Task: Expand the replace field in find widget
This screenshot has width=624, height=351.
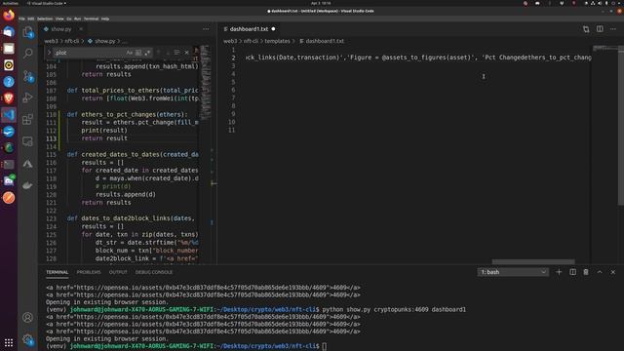Action: coord(50,53)
